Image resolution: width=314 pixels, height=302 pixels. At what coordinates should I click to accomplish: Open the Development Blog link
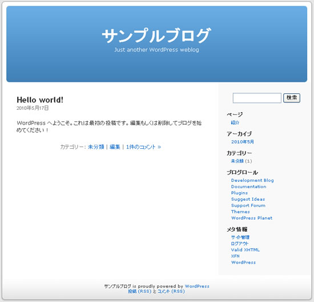click(252, 180)
